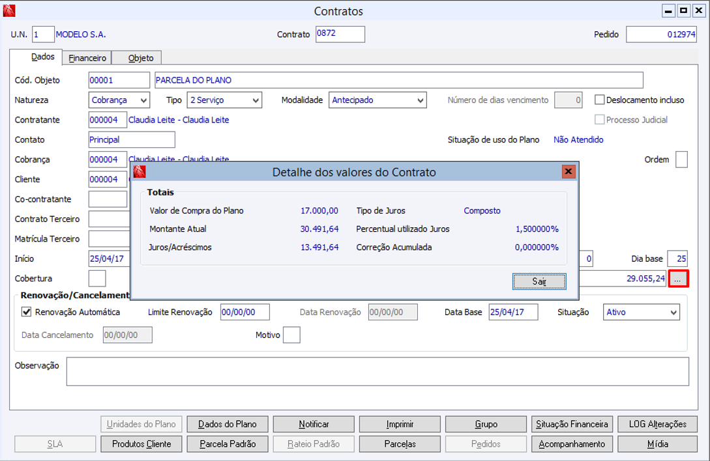Viewport: 710px width, 461px height.
Task: Open Situação Financeira
Action: (x=572, y=424)
